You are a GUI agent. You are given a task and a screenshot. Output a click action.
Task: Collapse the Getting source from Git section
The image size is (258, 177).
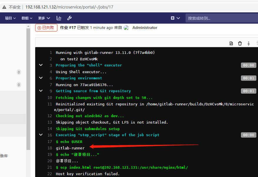click(41, 91)
